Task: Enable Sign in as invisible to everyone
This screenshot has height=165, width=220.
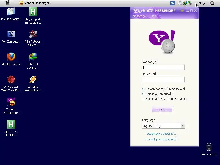Action: [x=143, y=99]
